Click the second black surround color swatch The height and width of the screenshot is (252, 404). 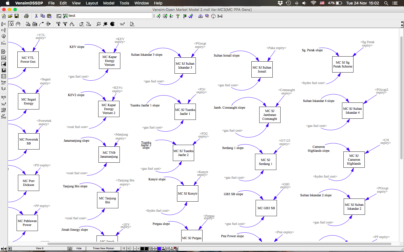[x=146, y=249]
